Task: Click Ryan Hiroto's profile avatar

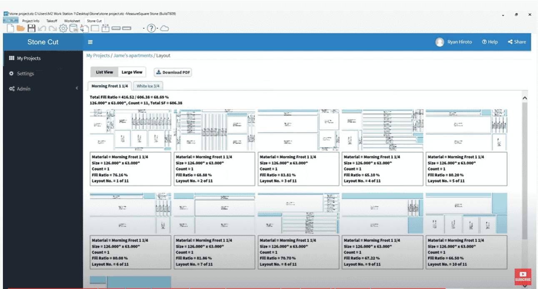Action: tap(440, 42)
